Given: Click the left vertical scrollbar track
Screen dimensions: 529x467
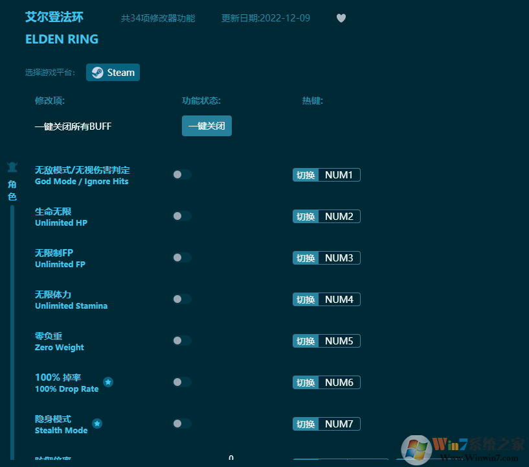Looking at the screenshot, I should click(12, 333).
